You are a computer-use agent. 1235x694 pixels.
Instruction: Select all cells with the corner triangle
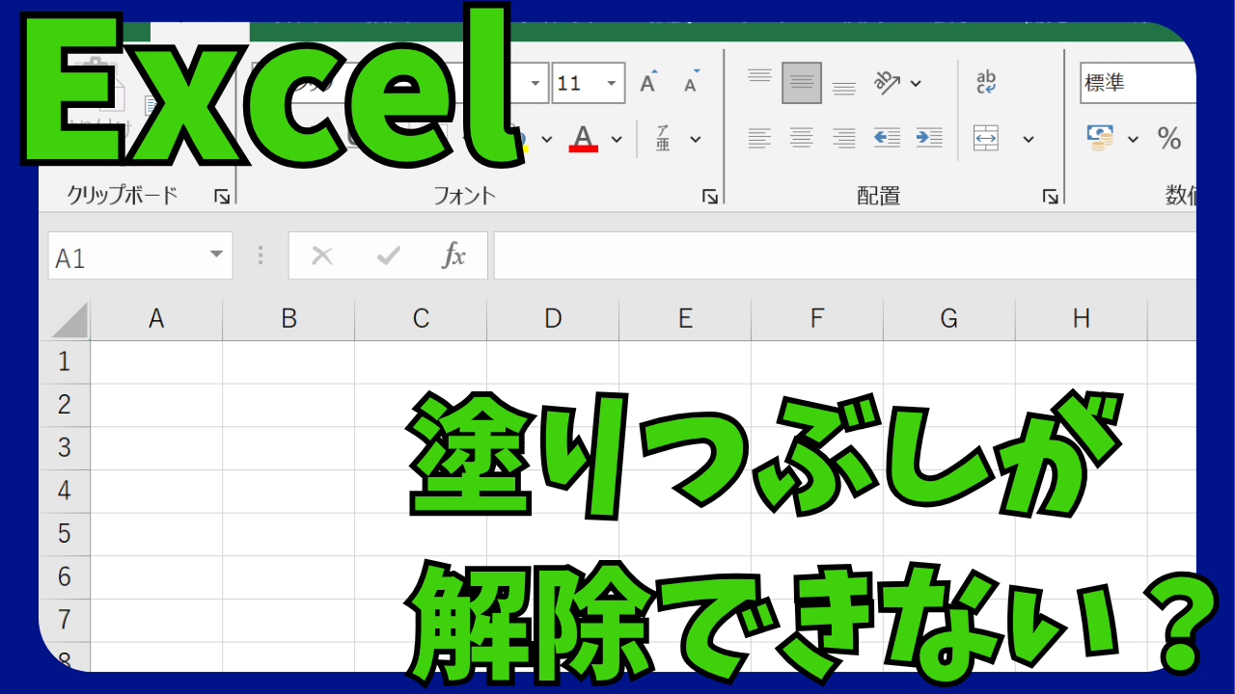68,319
